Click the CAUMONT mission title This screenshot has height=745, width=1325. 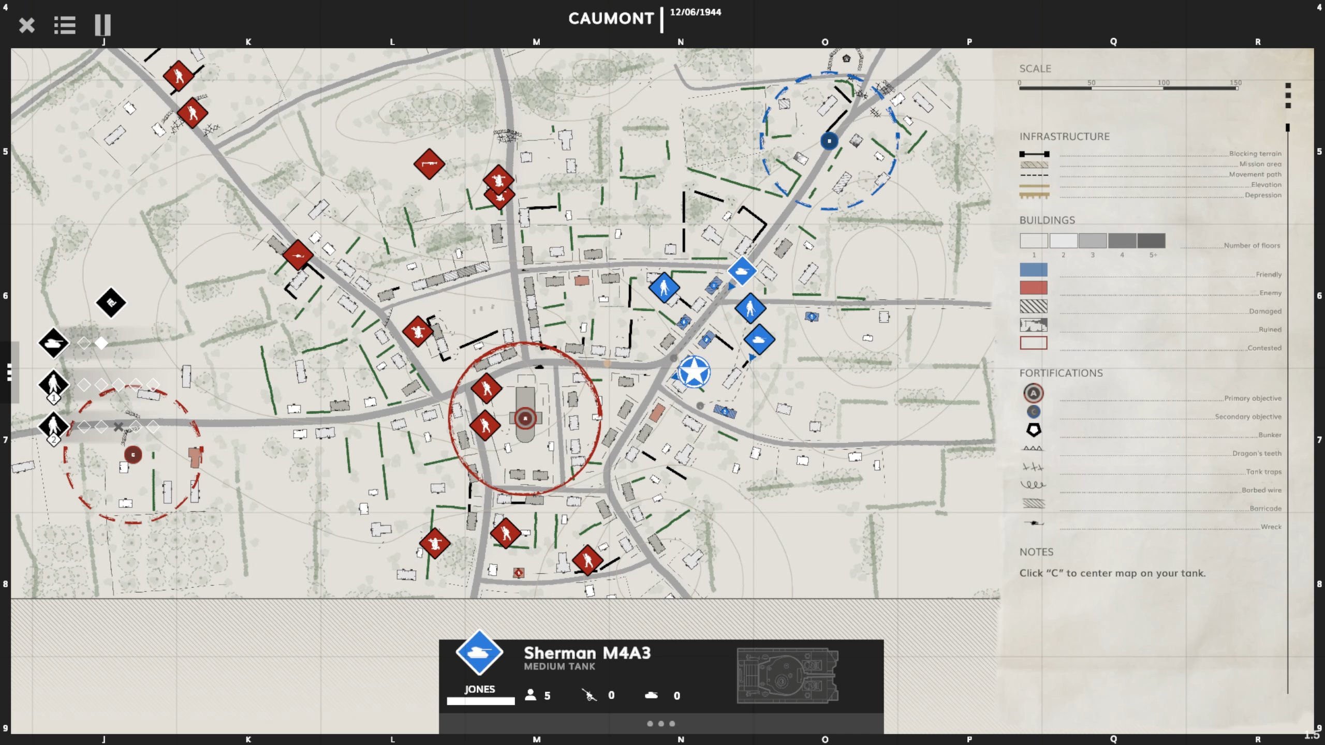click(x=611, y=19)
